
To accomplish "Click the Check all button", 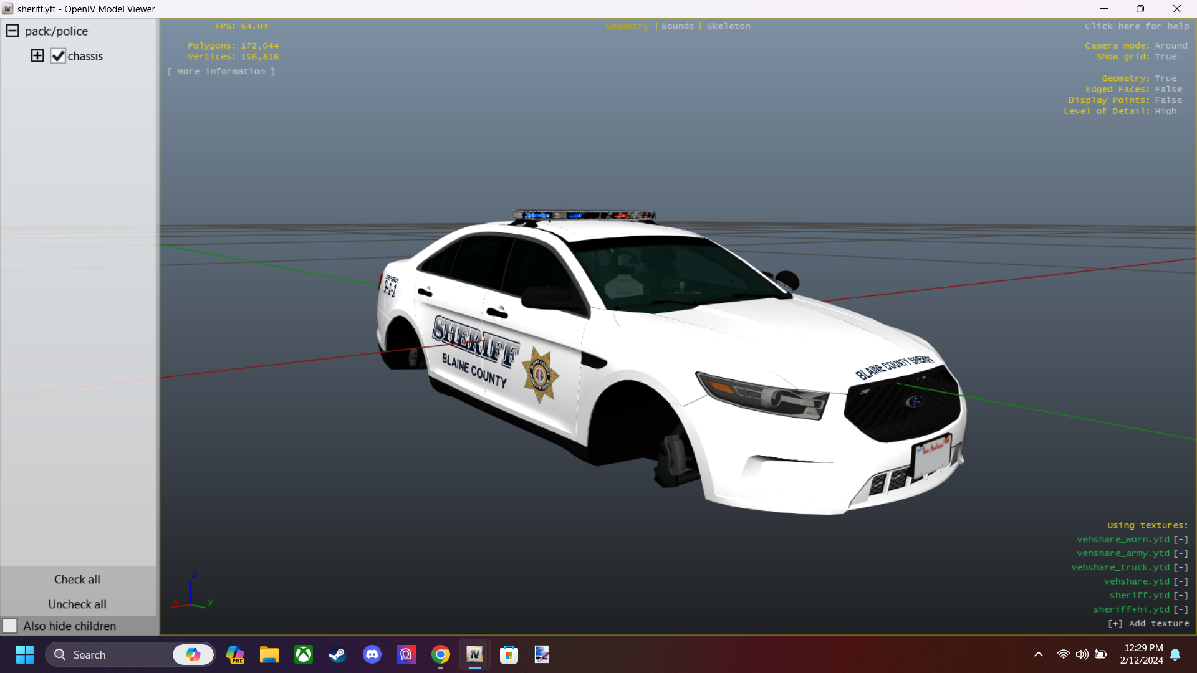I will 77,580.
